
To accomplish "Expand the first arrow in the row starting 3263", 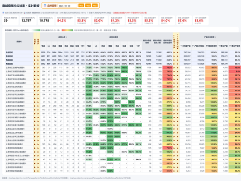I will (x=35, y=60).
